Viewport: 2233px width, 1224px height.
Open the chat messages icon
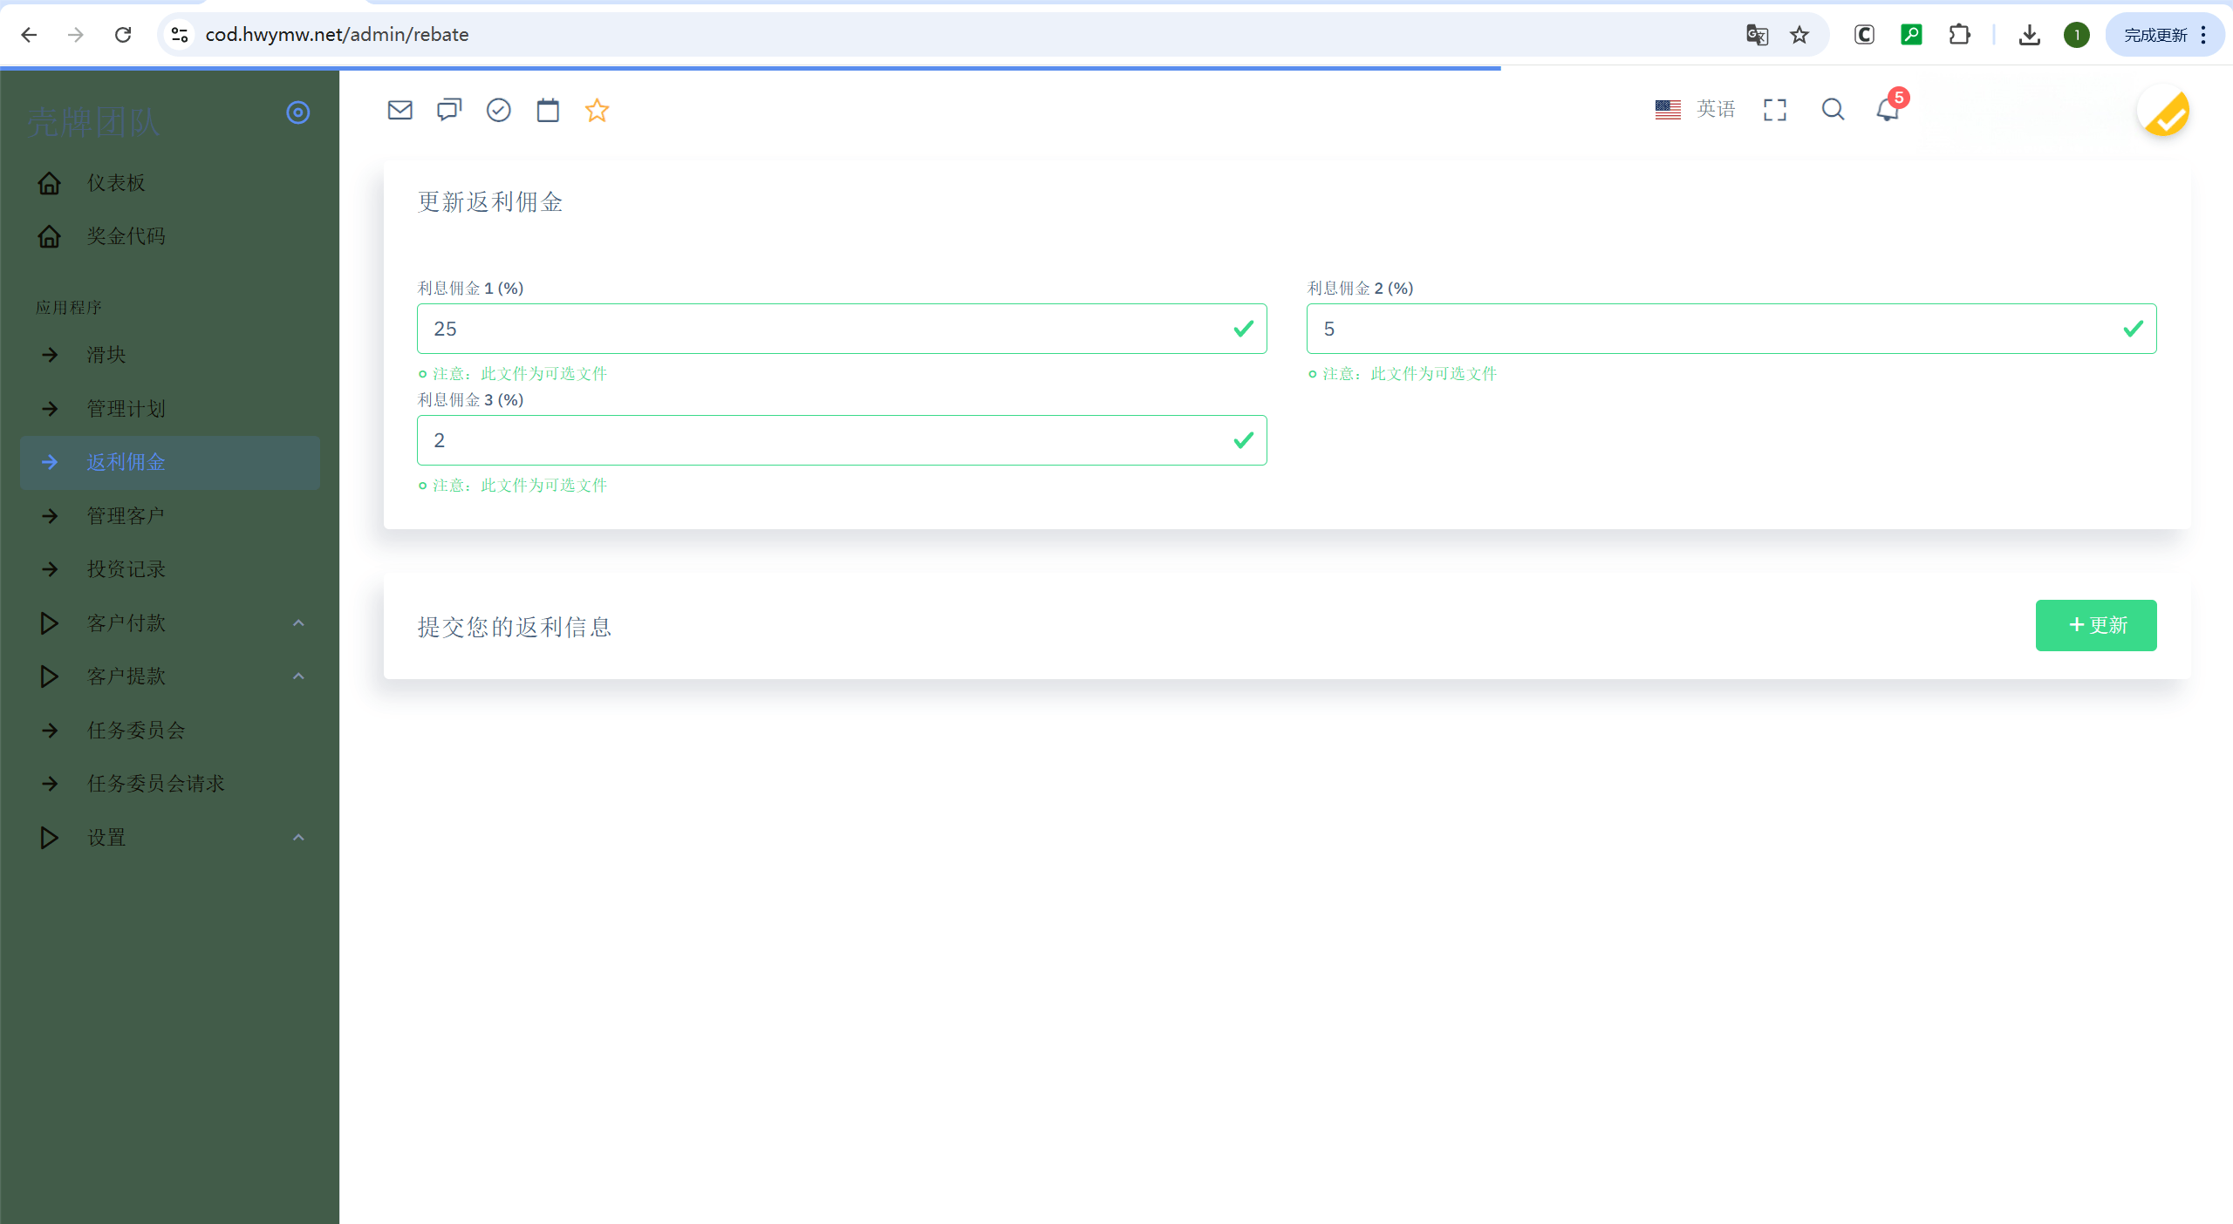point(449,110)
